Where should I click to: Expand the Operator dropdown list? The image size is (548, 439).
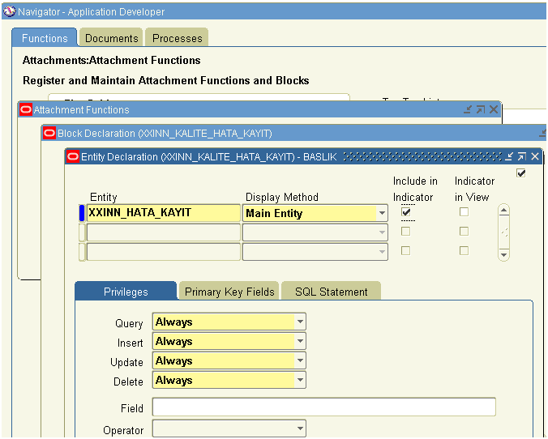point(300,428)
